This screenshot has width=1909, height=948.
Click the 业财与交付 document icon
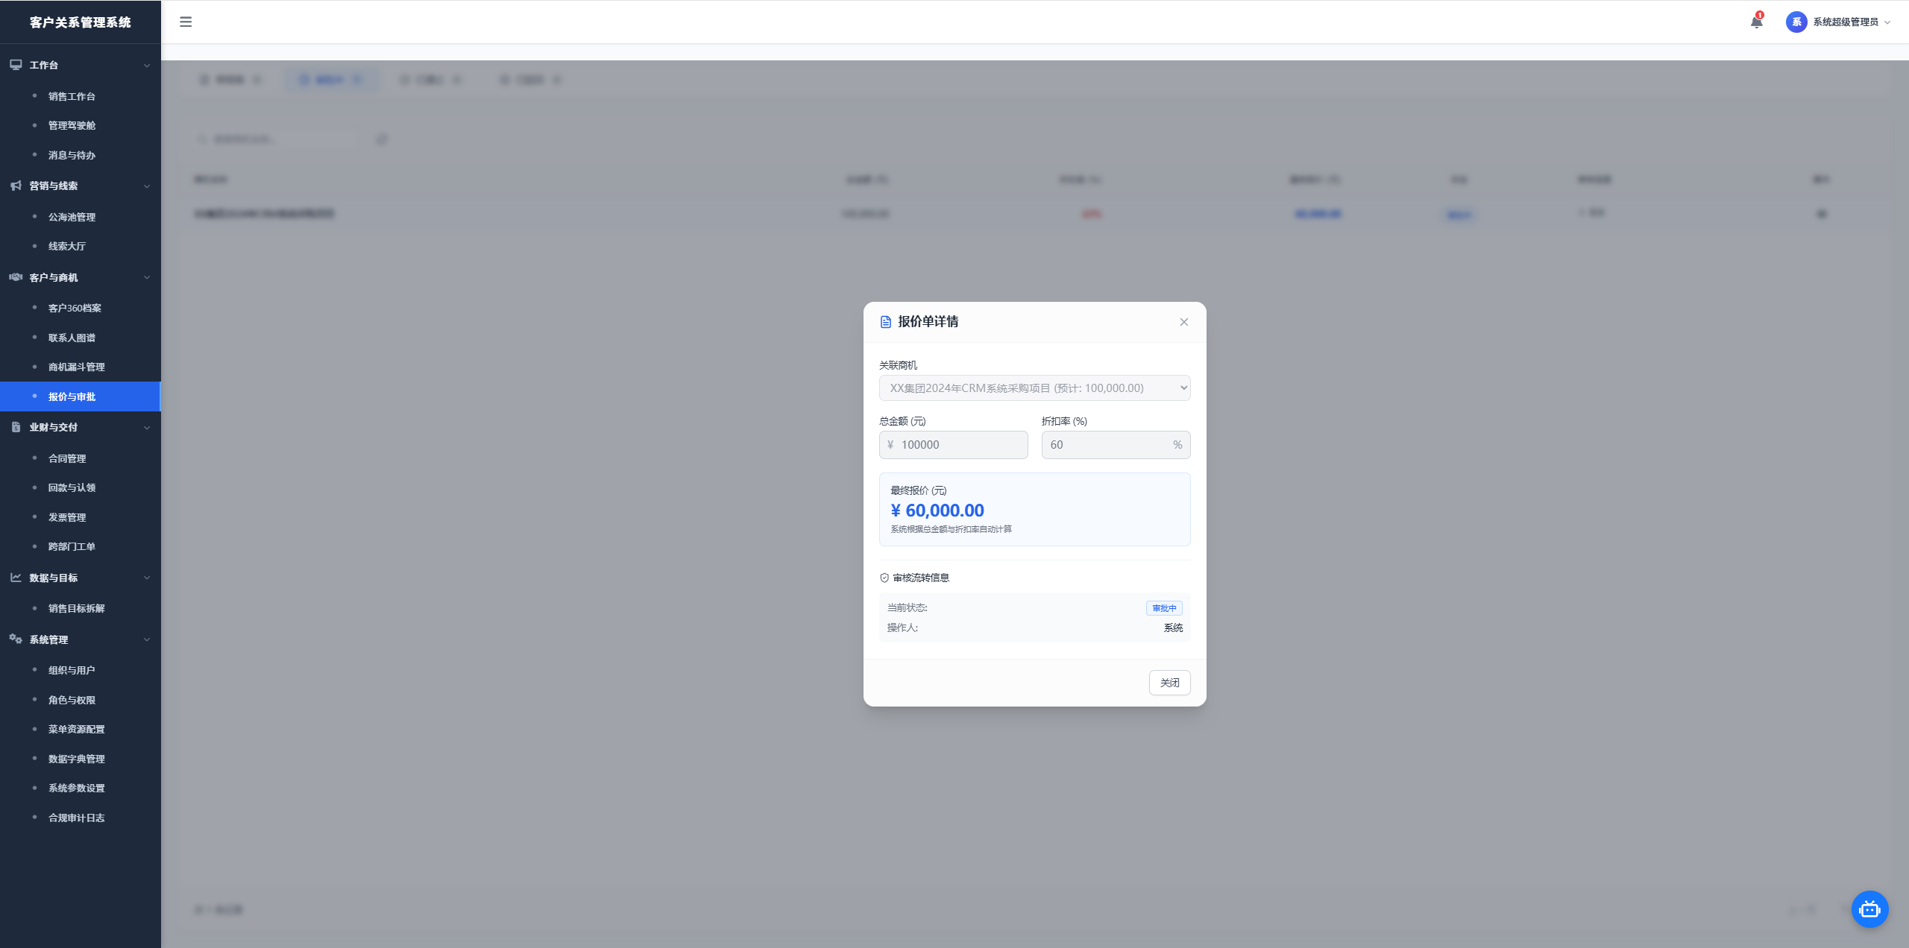click(16, 427)
